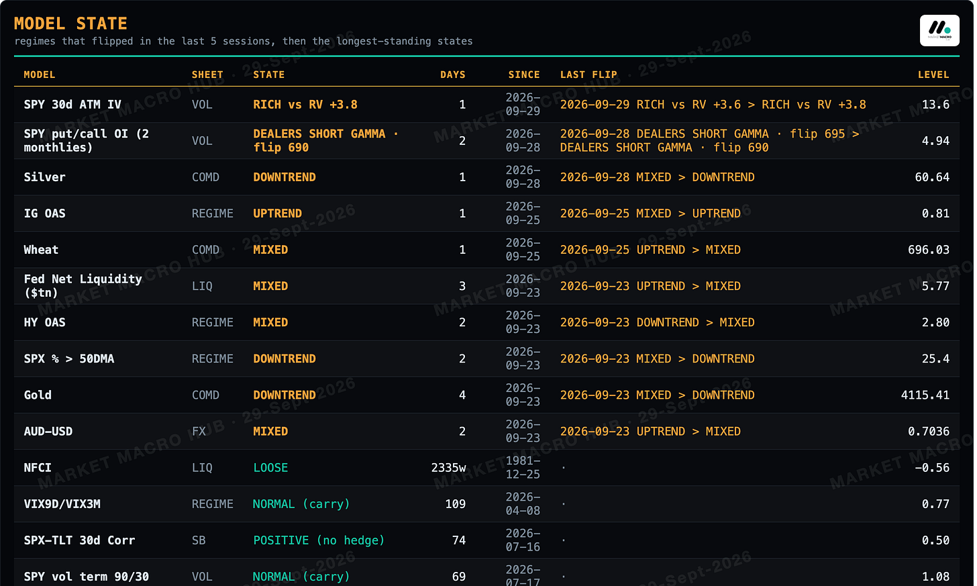Select the Gold model name
Screen dimensions: 977x586
click(38, 395)
